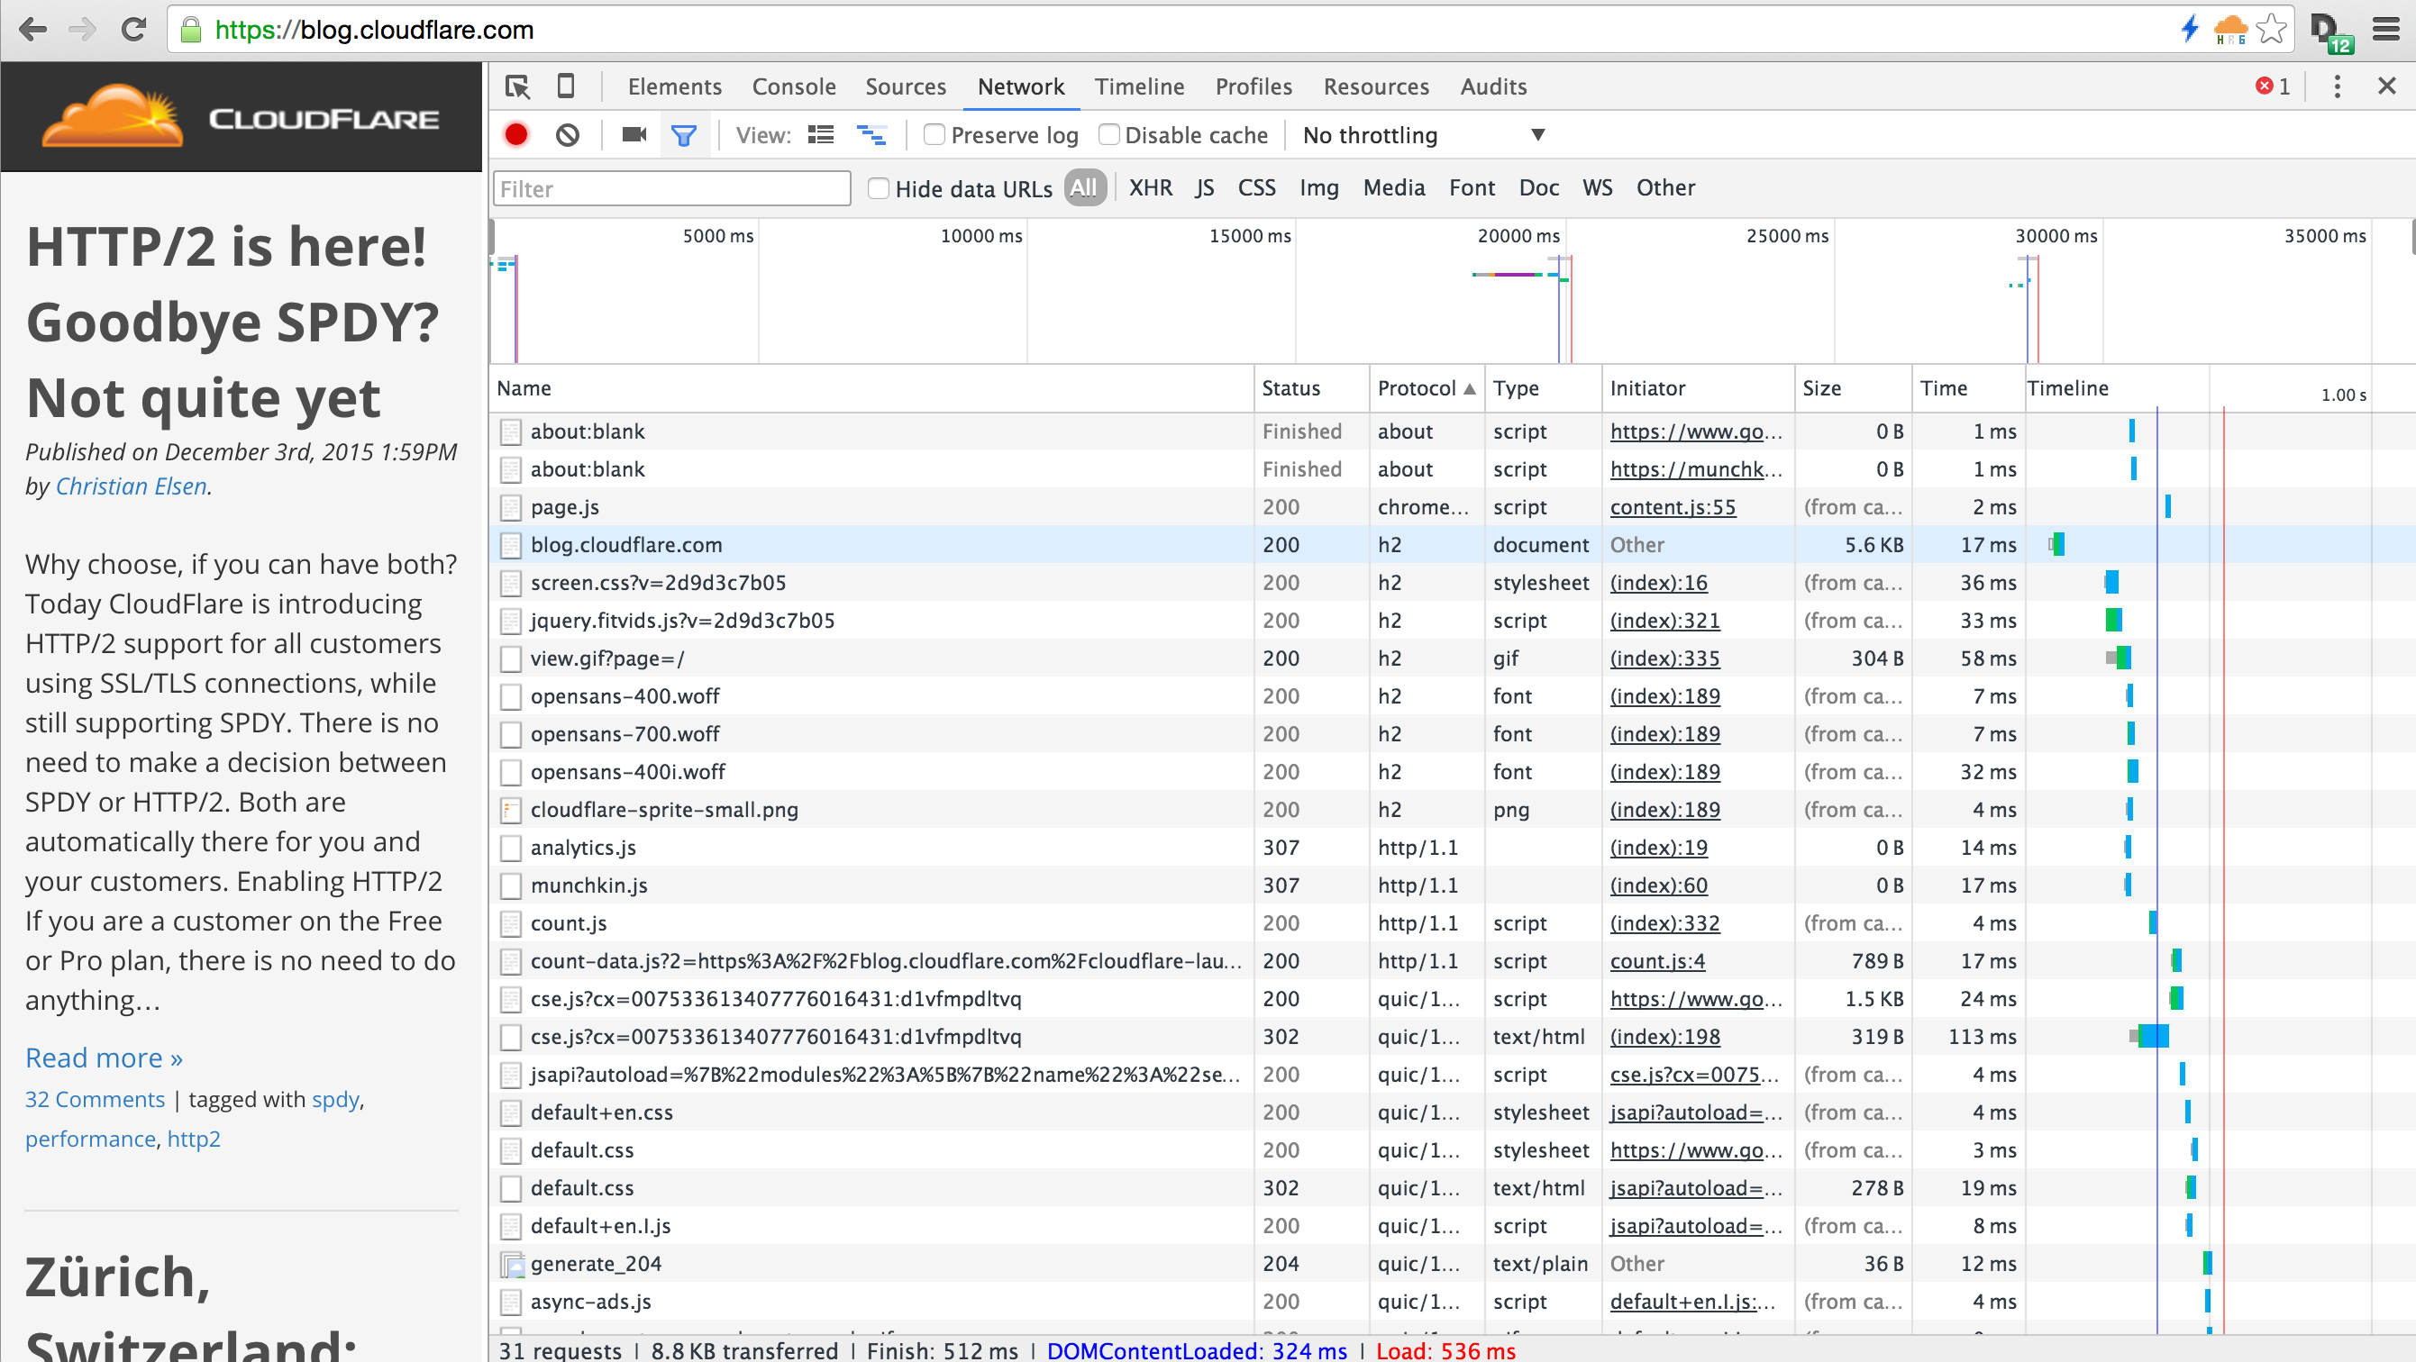2416x1362 pixels.
Task: Sort requests by Type column
Action: tap(1543, 388)
